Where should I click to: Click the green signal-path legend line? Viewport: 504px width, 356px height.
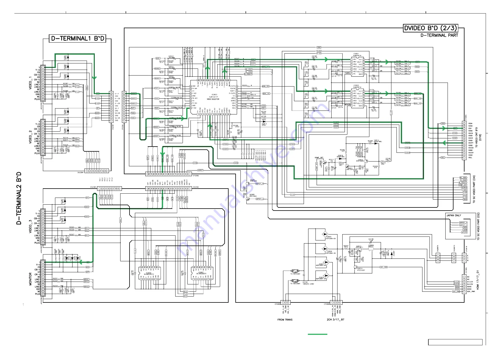tap(317, 334)
